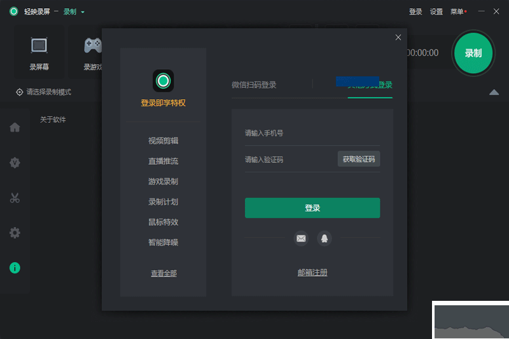This screenshot has height=339, width=509.
Task: Click the 轻映录屏 app logo icon
Action: [13, 11]
